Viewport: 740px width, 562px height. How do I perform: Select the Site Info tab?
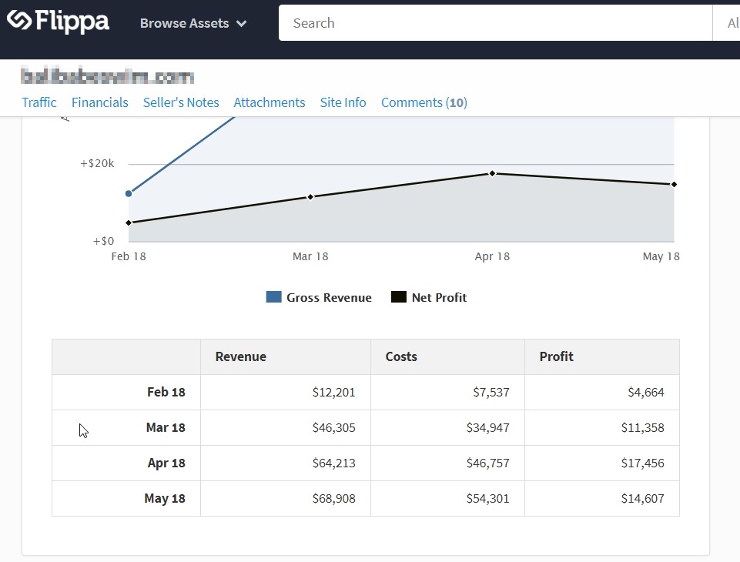[343, 102]
